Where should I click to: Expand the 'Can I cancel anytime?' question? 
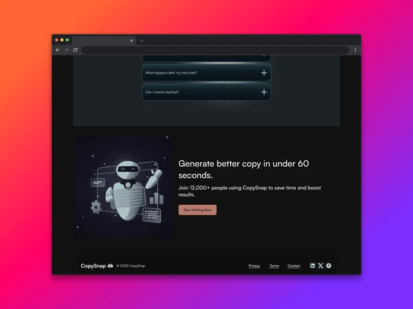[x=206, y=92]
